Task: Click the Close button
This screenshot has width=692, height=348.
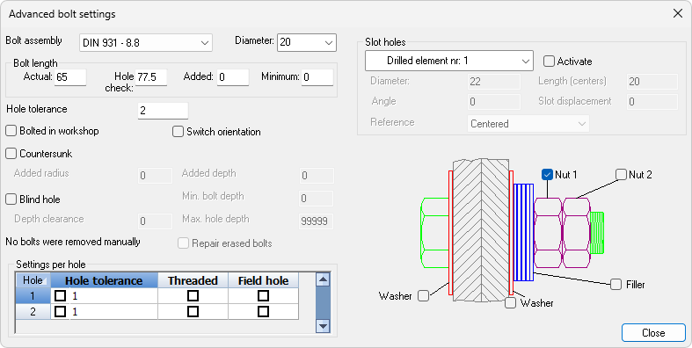Action: pyautogui.click(x=653, y=332)
